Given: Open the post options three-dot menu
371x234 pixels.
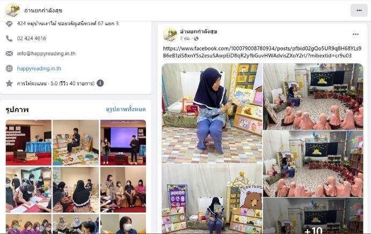Looking at the screenshot, I should [x=355, y=34].
